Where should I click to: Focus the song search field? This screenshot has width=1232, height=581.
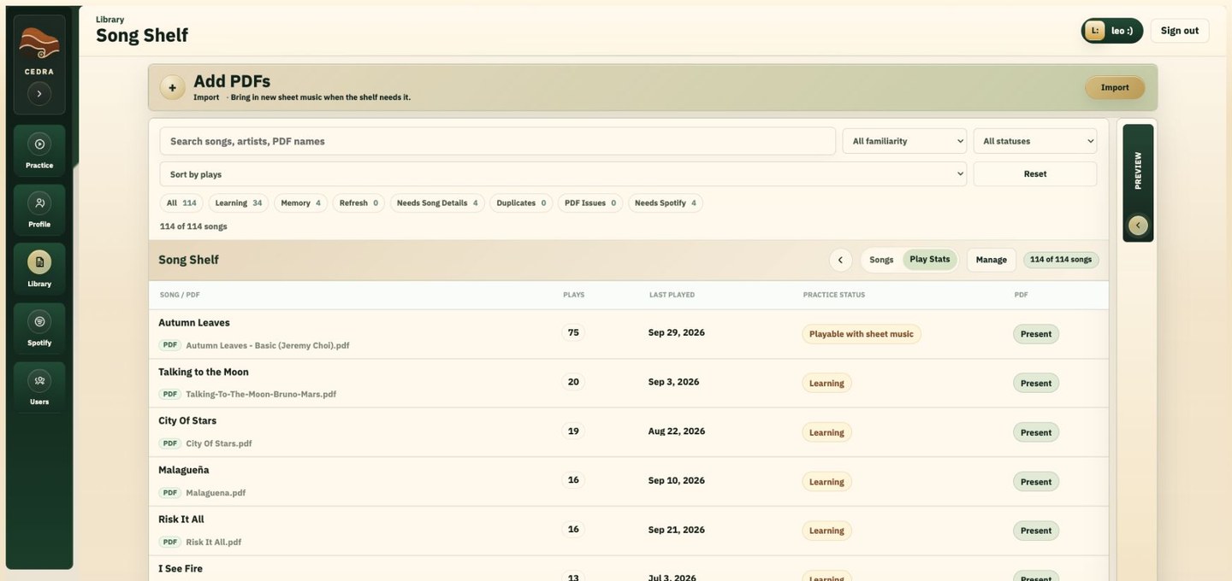click(497, 141)
